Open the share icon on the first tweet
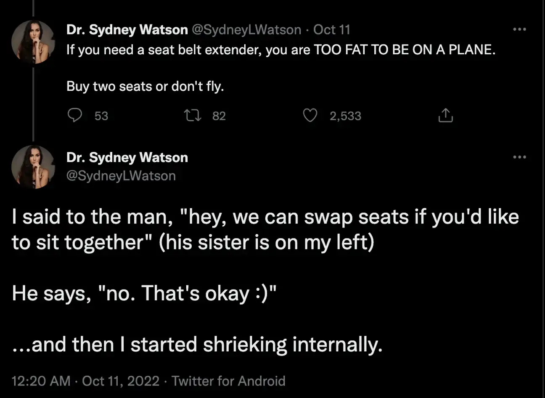 coord(445,116)
